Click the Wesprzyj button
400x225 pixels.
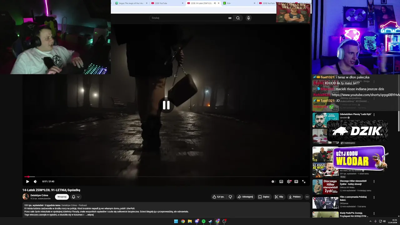(62, 197)
